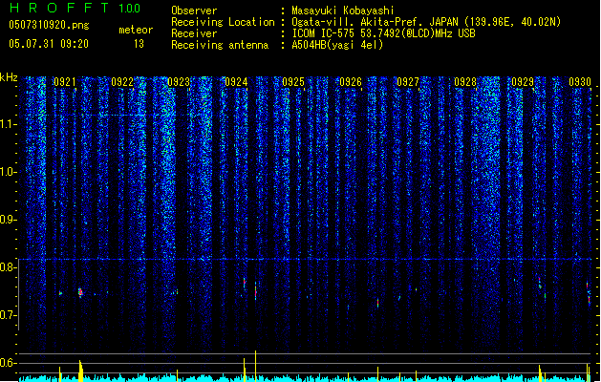
Task: Click the meteor count value 13
Action: (x=139, y=44)
